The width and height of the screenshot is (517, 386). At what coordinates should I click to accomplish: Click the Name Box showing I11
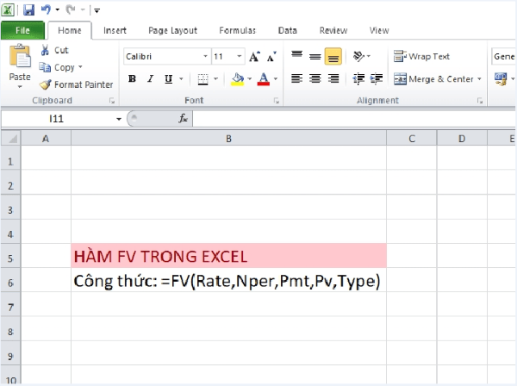click(58, 119)
